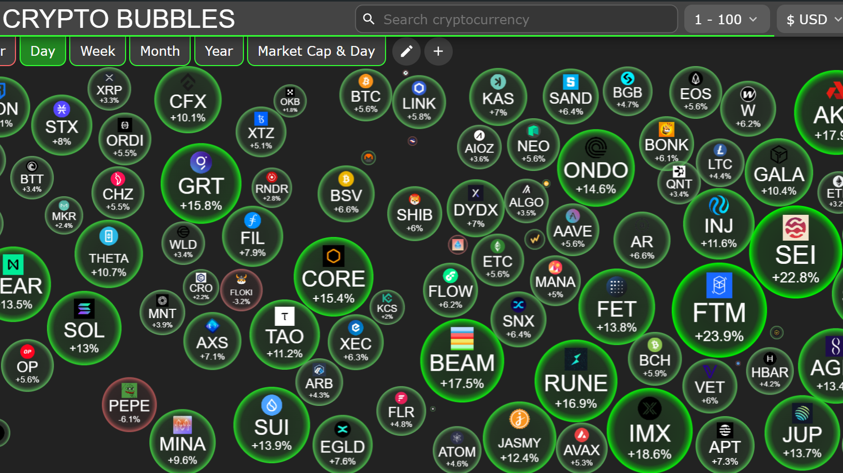This screenshot has height=473, width=843.
Task: Open the Market Cap & Day tab
Action: point(316,51)
